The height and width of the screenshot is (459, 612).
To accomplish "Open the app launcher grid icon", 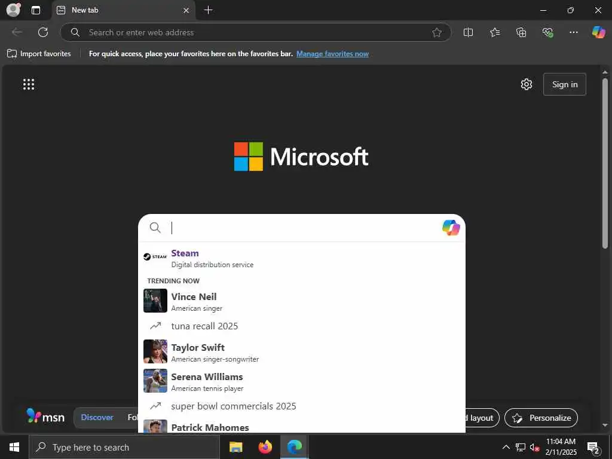I will pos(29,84).
